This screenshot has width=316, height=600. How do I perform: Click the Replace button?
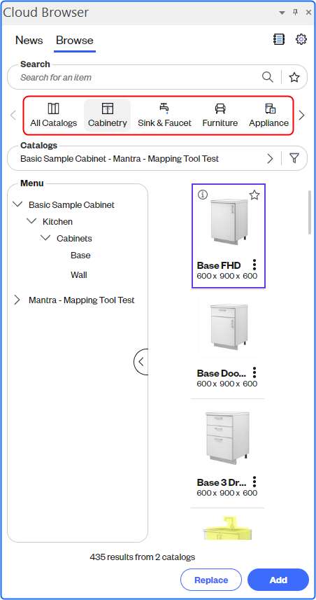(x=211, y=580)
